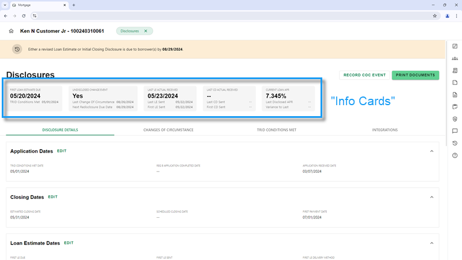Open the clipboard checklist icon in sidebar
462x260 pixels.
click(455, 107)
